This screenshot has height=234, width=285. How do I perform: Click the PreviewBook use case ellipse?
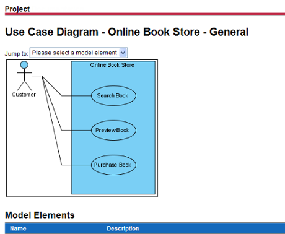click(113, 131)
